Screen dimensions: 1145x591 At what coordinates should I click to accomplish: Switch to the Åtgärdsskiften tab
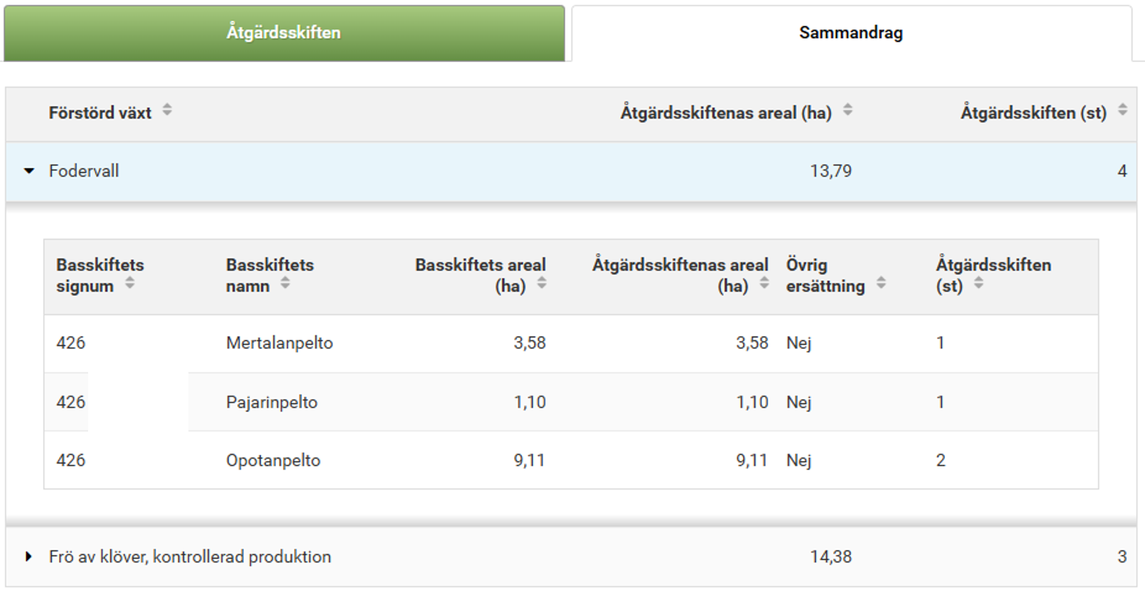click(284, 33)
